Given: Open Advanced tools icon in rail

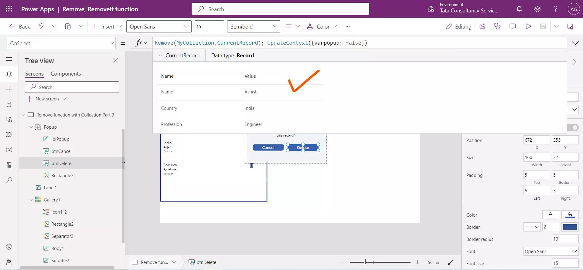Looking at the screenshot, I should coord(9,165).
